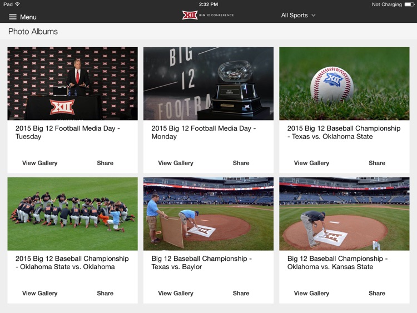Screen dimensions: 417x313
Task: Tap the Not Charging status text
Action: click(x=386, y=4)
